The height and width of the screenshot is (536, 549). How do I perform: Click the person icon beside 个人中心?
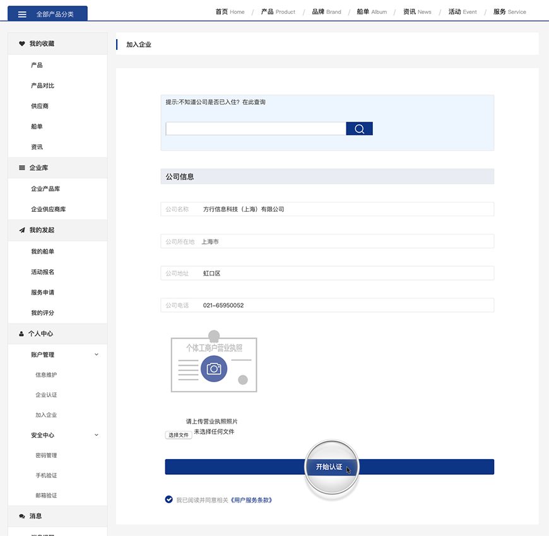pos(21,334)
